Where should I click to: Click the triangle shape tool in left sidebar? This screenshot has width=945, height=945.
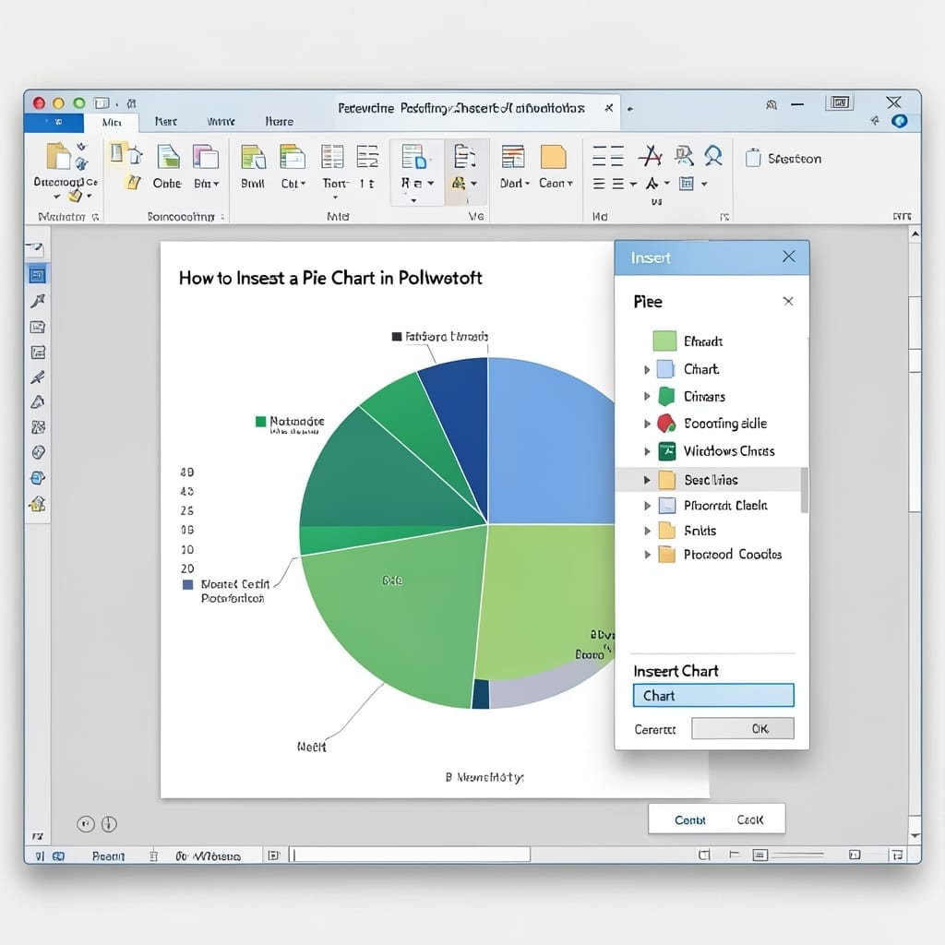[x=37, y=402]
